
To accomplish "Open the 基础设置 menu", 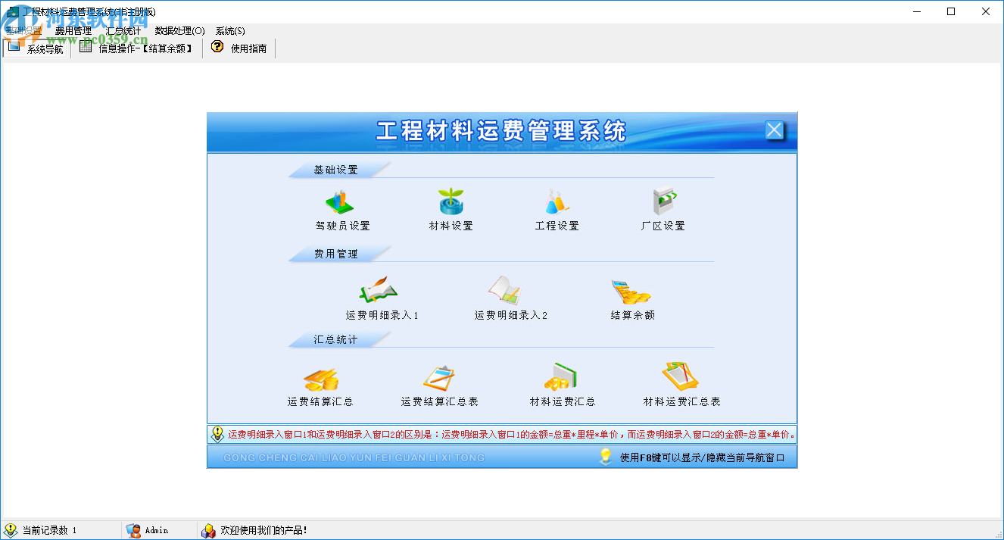I will click(25, 31).
